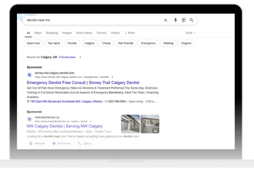Click the metrodentalcare.ca site name
Screen dimensions: 254x169
pos(47,117)
